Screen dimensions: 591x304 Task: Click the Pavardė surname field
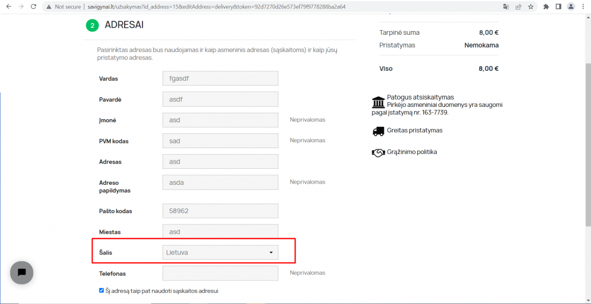pos(220,99)
